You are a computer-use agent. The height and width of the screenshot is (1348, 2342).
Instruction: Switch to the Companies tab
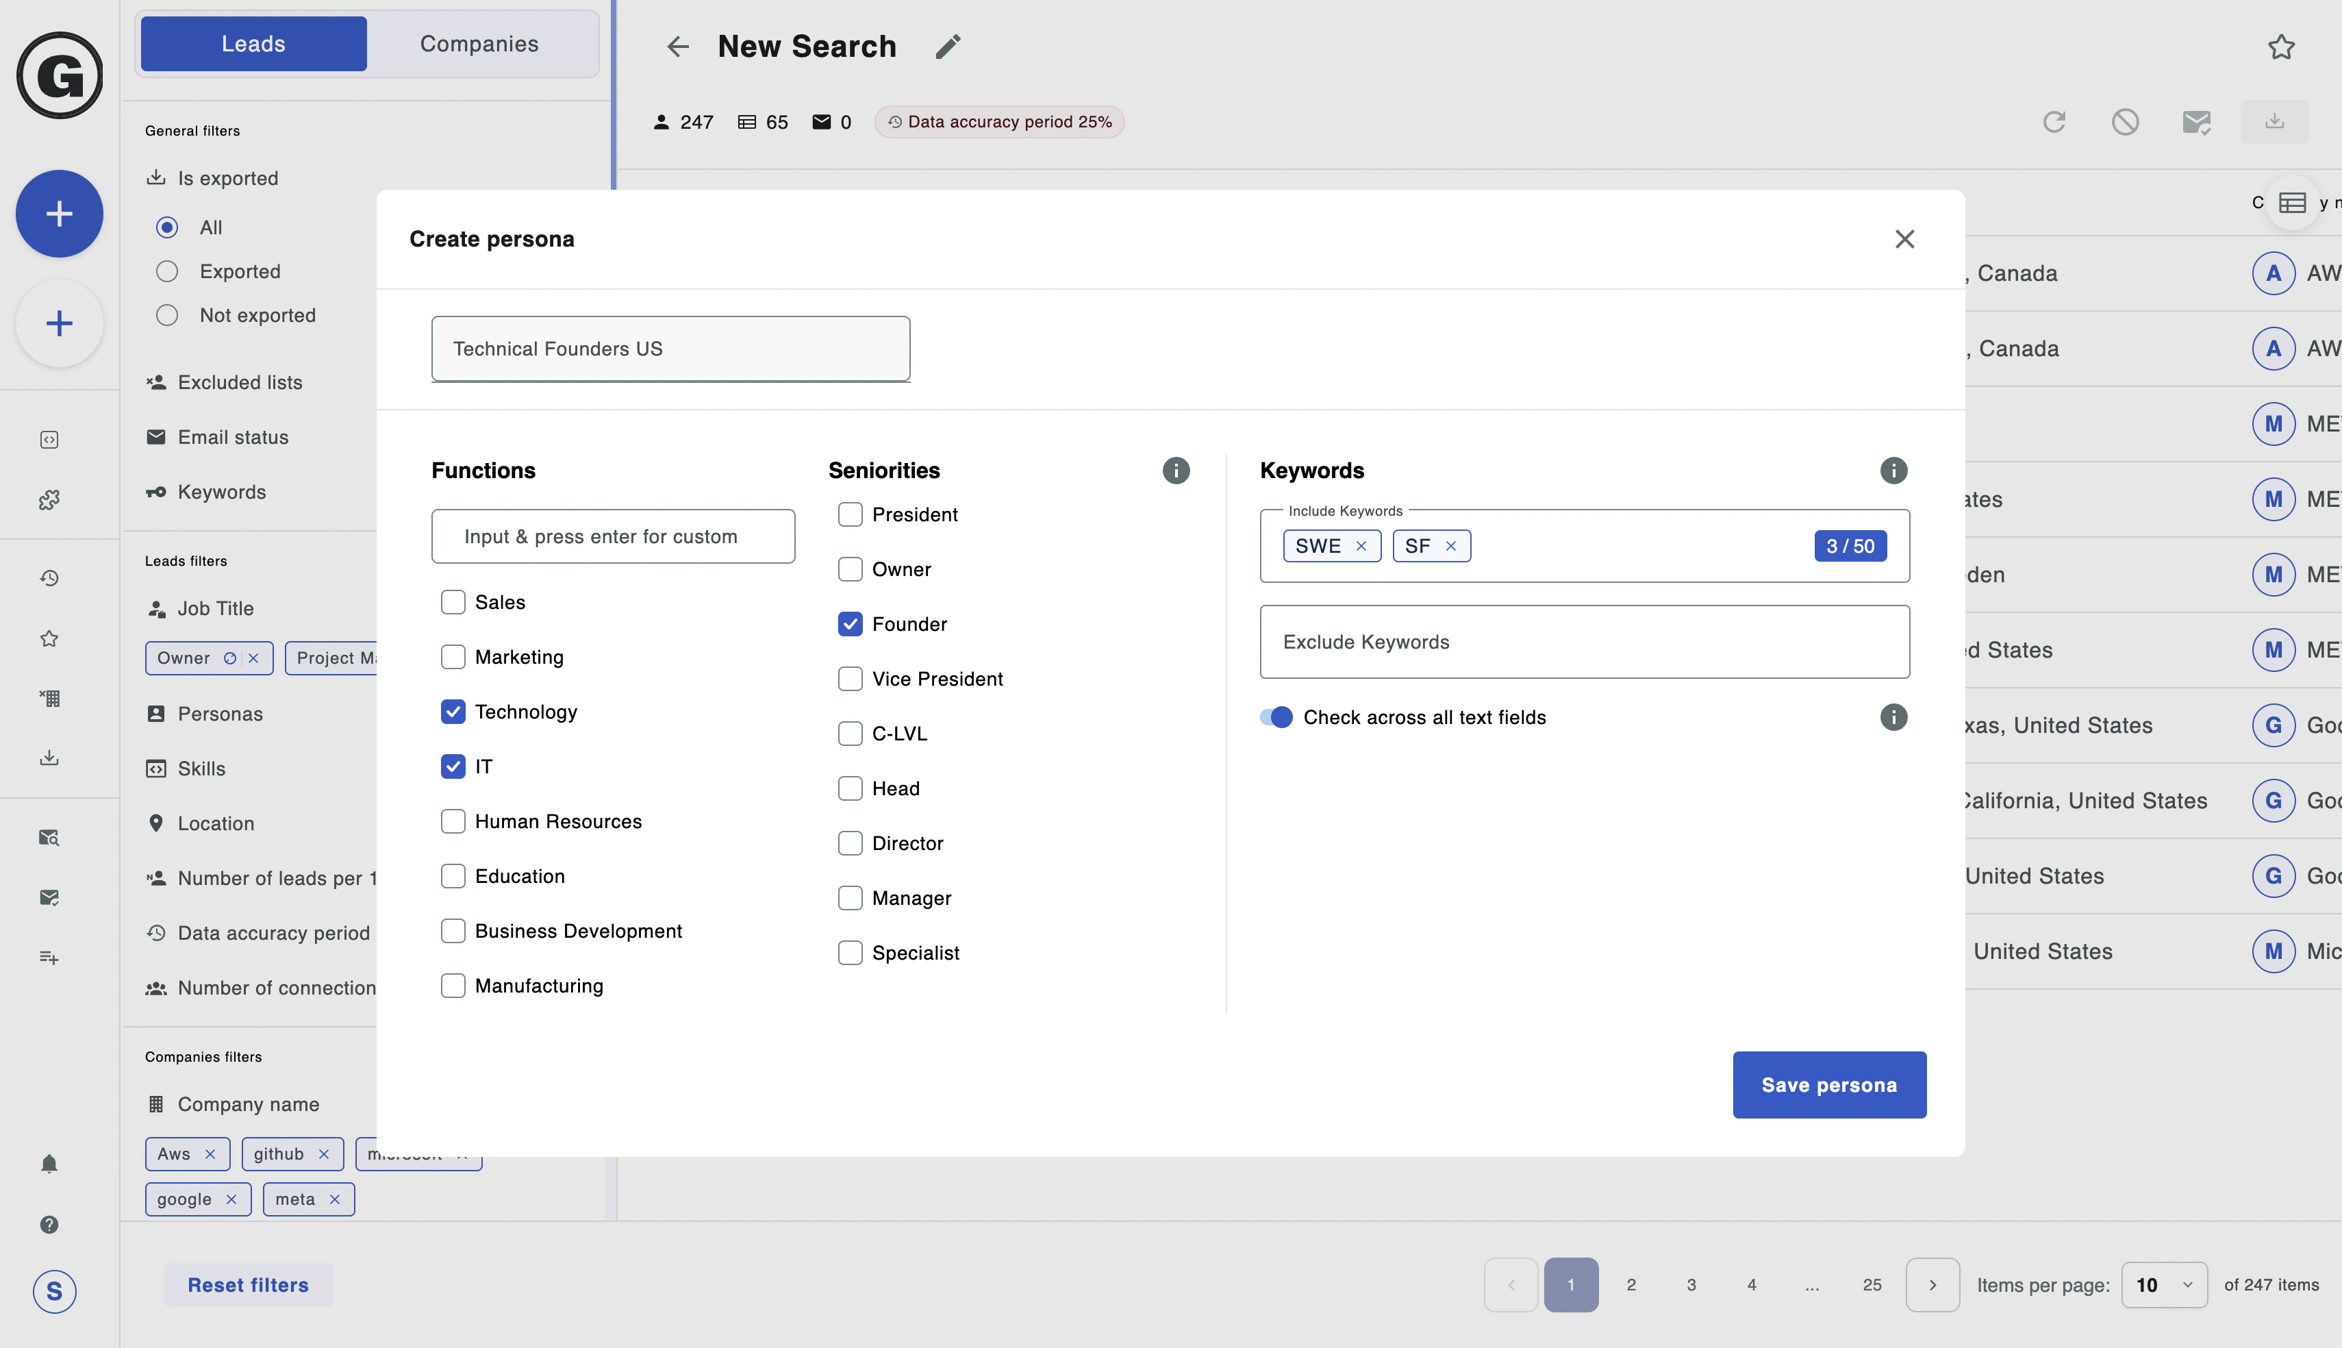pyautogui.click(x=479, y=44)
